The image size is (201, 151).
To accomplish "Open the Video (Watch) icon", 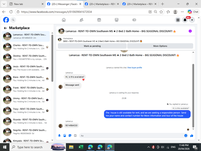I will tap(99, 20).
